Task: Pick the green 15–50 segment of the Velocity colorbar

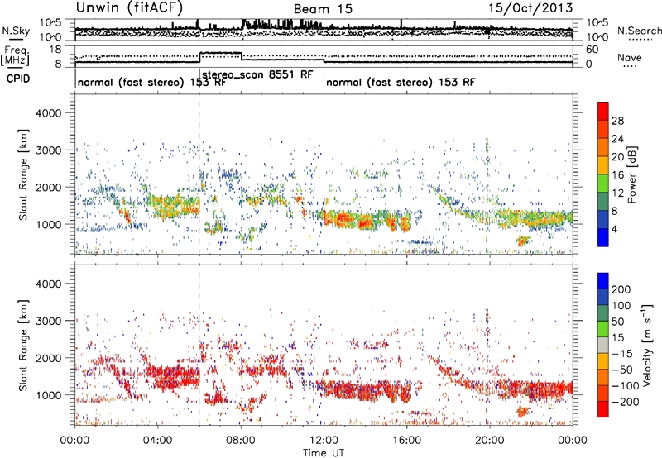Action: pyautogui.click(x=603, y=329)
